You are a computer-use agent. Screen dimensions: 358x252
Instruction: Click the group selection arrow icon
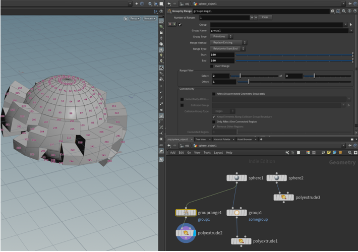click(351, 24)
